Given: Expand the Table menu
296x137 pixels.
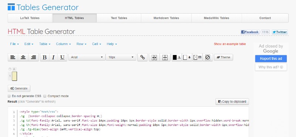Looking at the screenshot, I should pos(45,44).
